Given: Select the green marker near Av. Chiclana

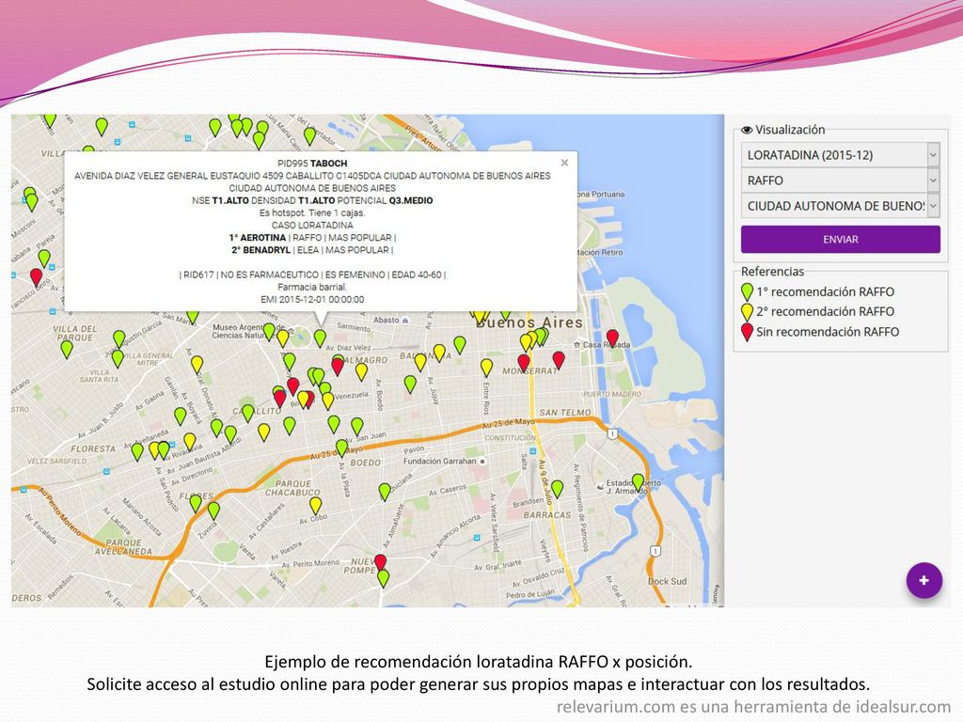Looking at the screenshot, I should pos(385,492).
